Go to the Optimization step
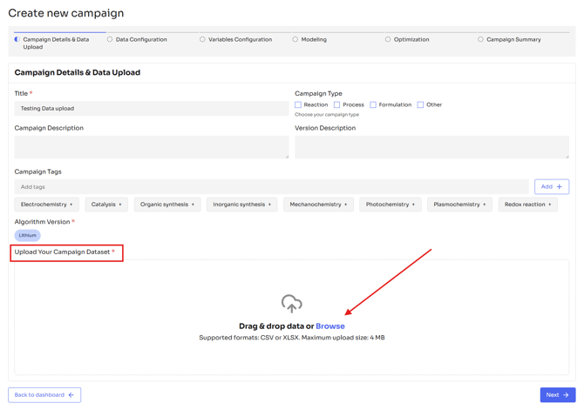Screen dimensions: 584x410 coord(407,39)
